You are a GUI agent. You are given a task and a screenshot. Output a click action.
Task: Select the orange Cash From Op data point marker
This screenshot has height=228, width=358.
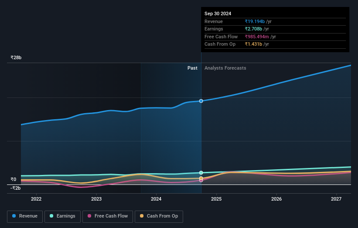coord(201,178)
